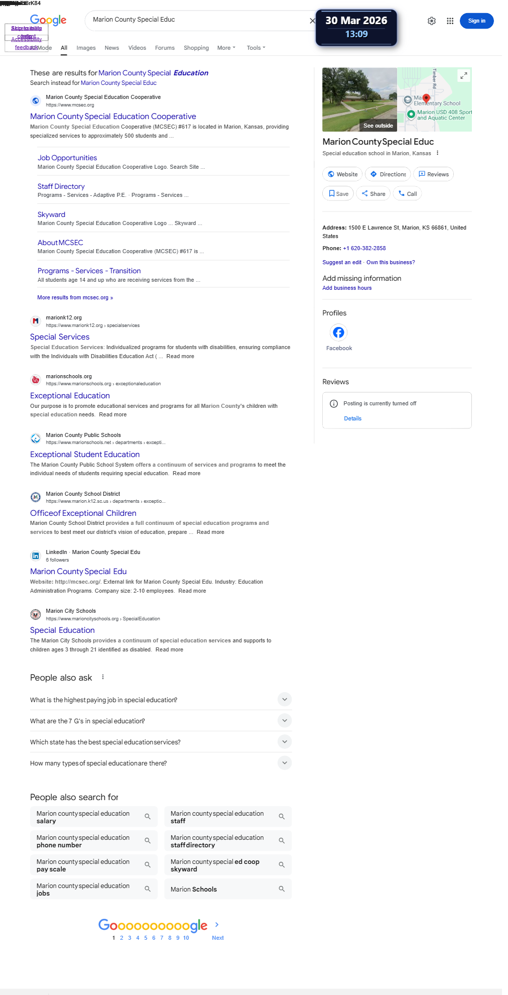Click into the search input field

pyautogui.click(x=196, y=20)
